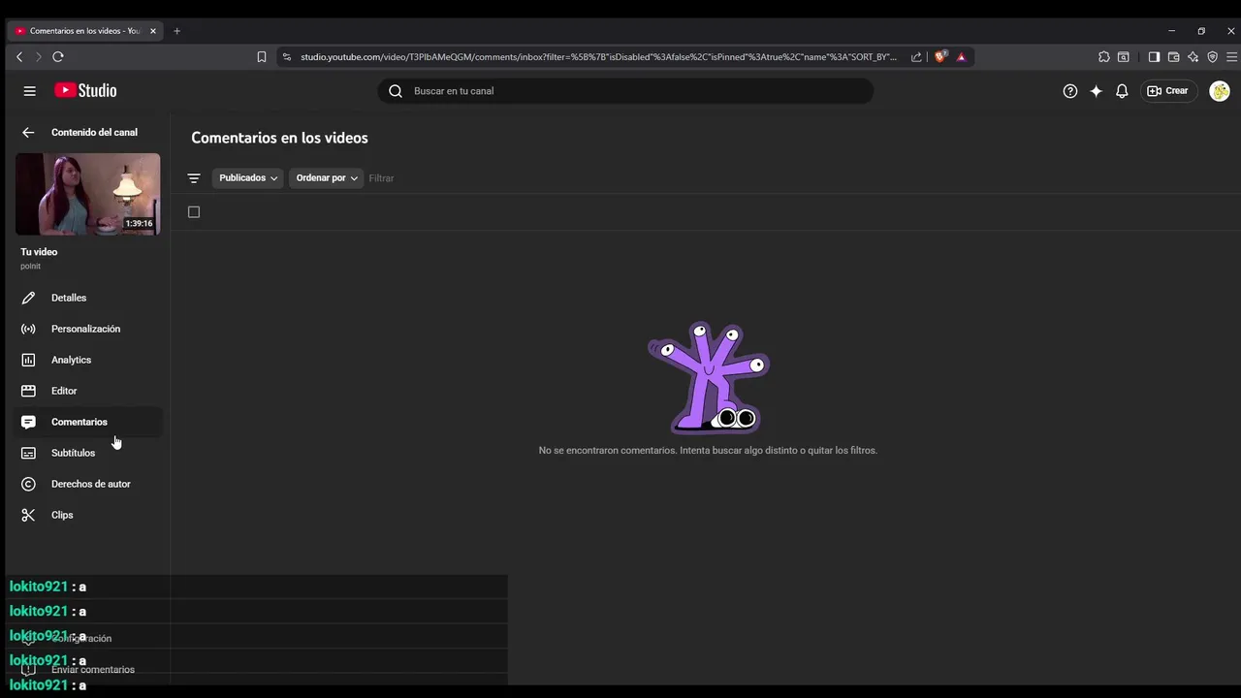The height and width of the screenshot is (698, 1241).
Task: Select the Comentarios en los videos browser tab
Action: (x=85, y=31)
